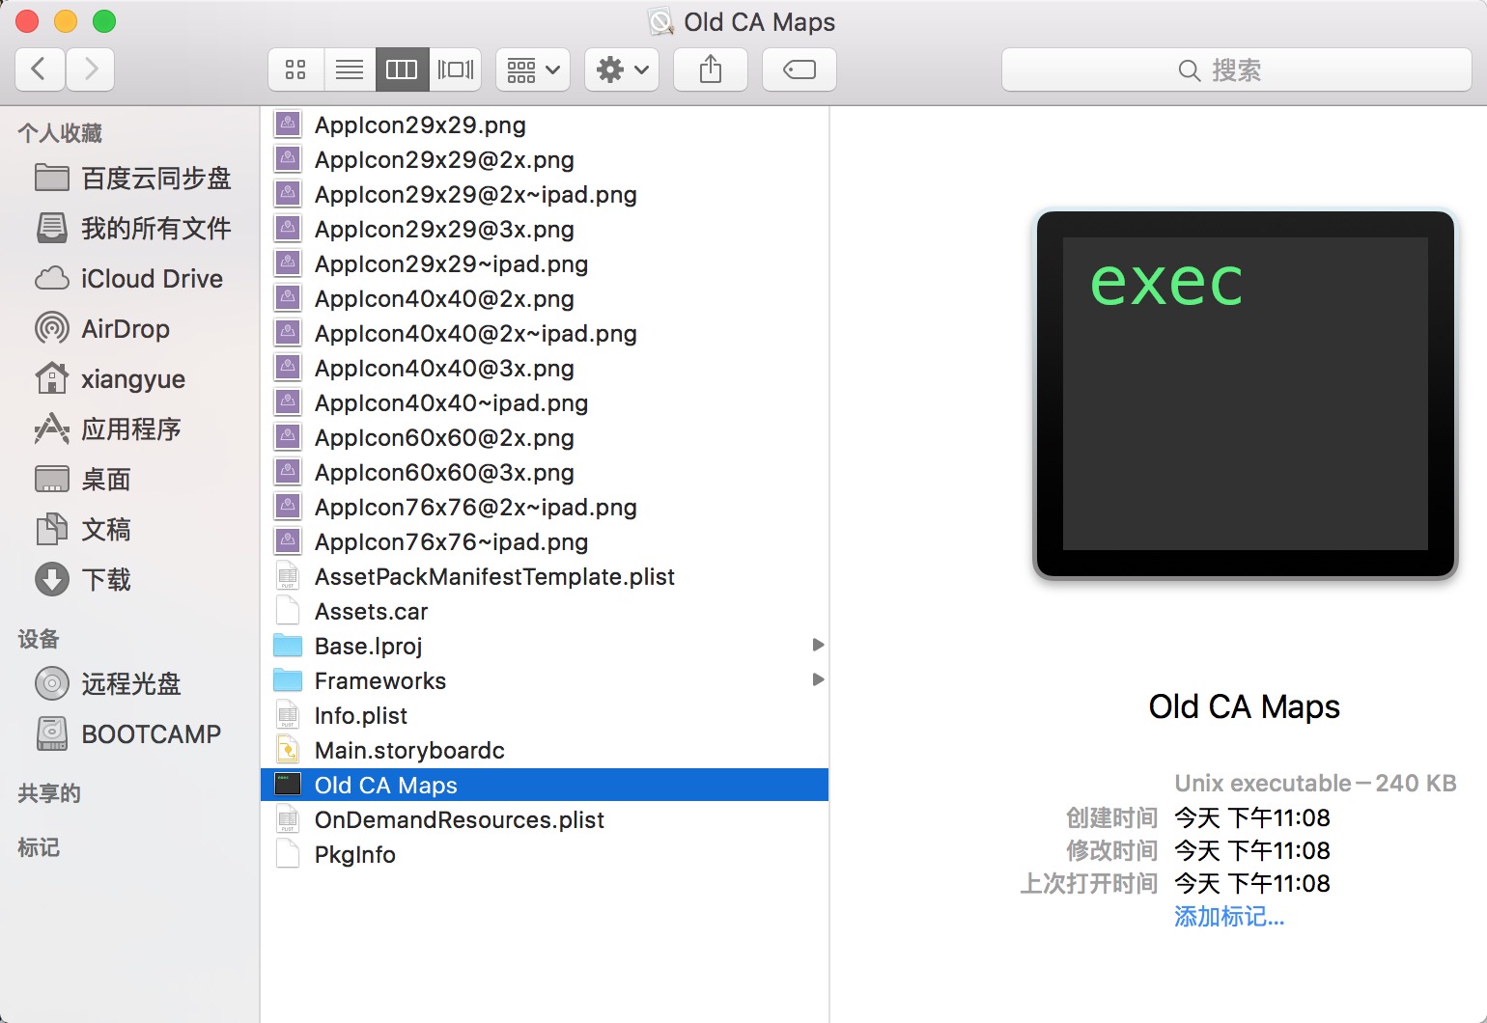
Task: Select the Info.plist file
Action: pos(360,716)
